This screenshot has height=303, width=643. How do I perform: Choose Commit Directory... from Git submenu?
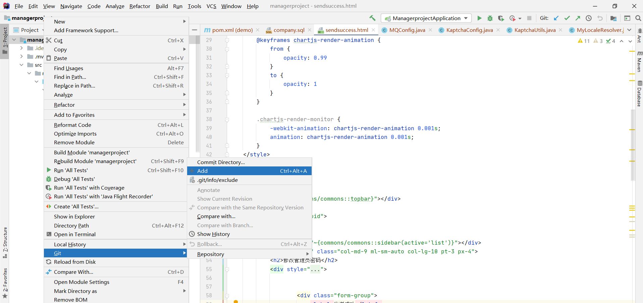[250, 162]
